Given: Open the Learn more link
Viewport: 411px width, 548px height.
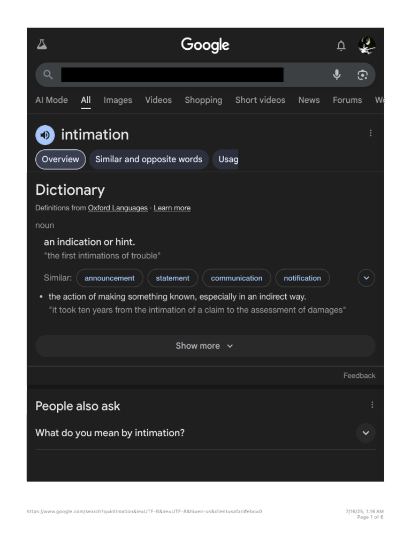Looking at the screenshot, I should tap(172, 208).
